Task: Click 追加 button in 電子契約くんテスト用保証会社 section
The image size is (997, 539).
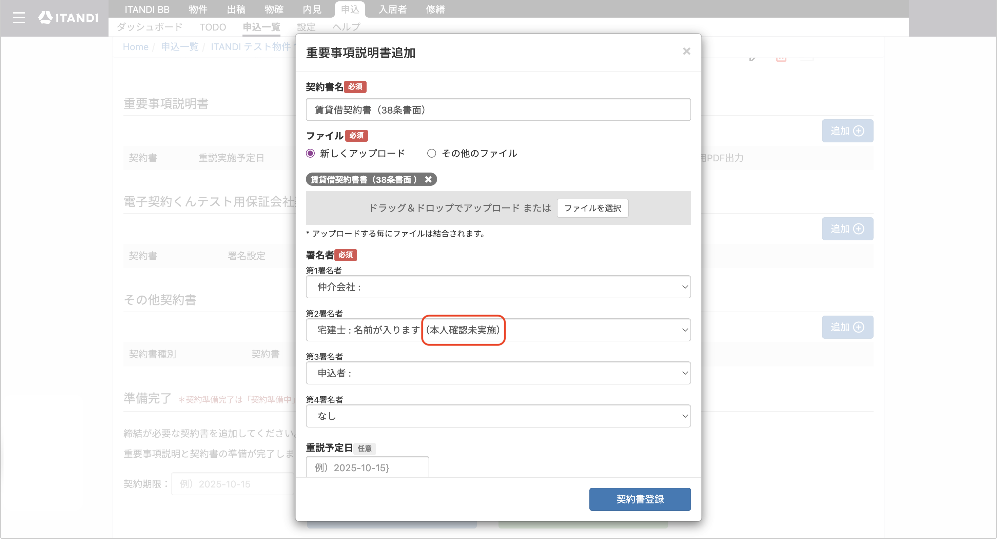Action: click(847, 229)
